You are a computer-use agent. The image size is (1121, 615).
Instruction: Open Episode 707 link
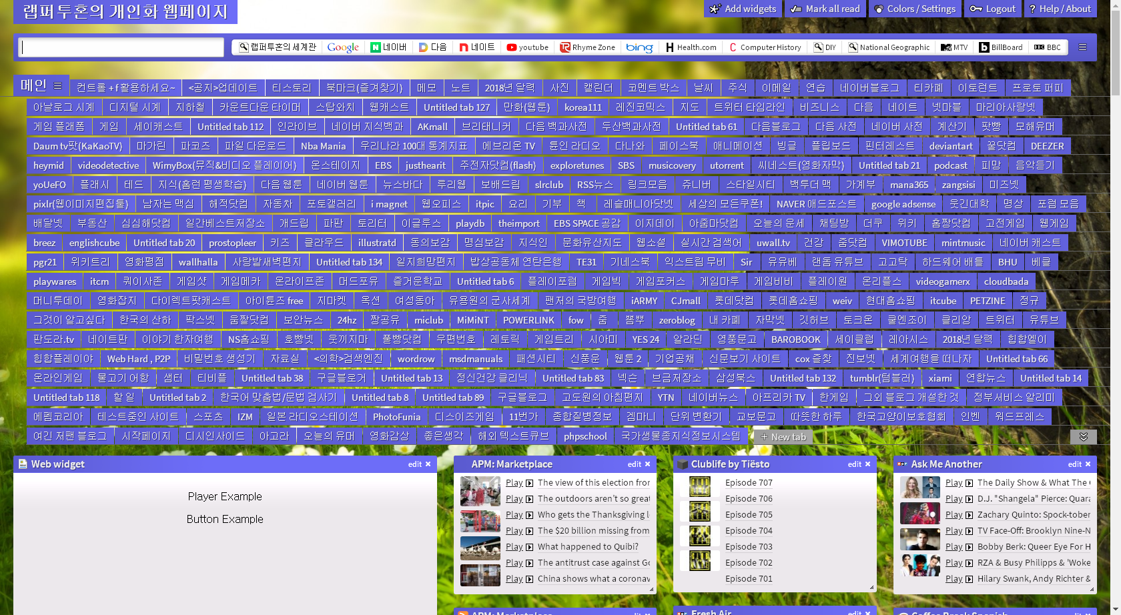coord(749,483)
